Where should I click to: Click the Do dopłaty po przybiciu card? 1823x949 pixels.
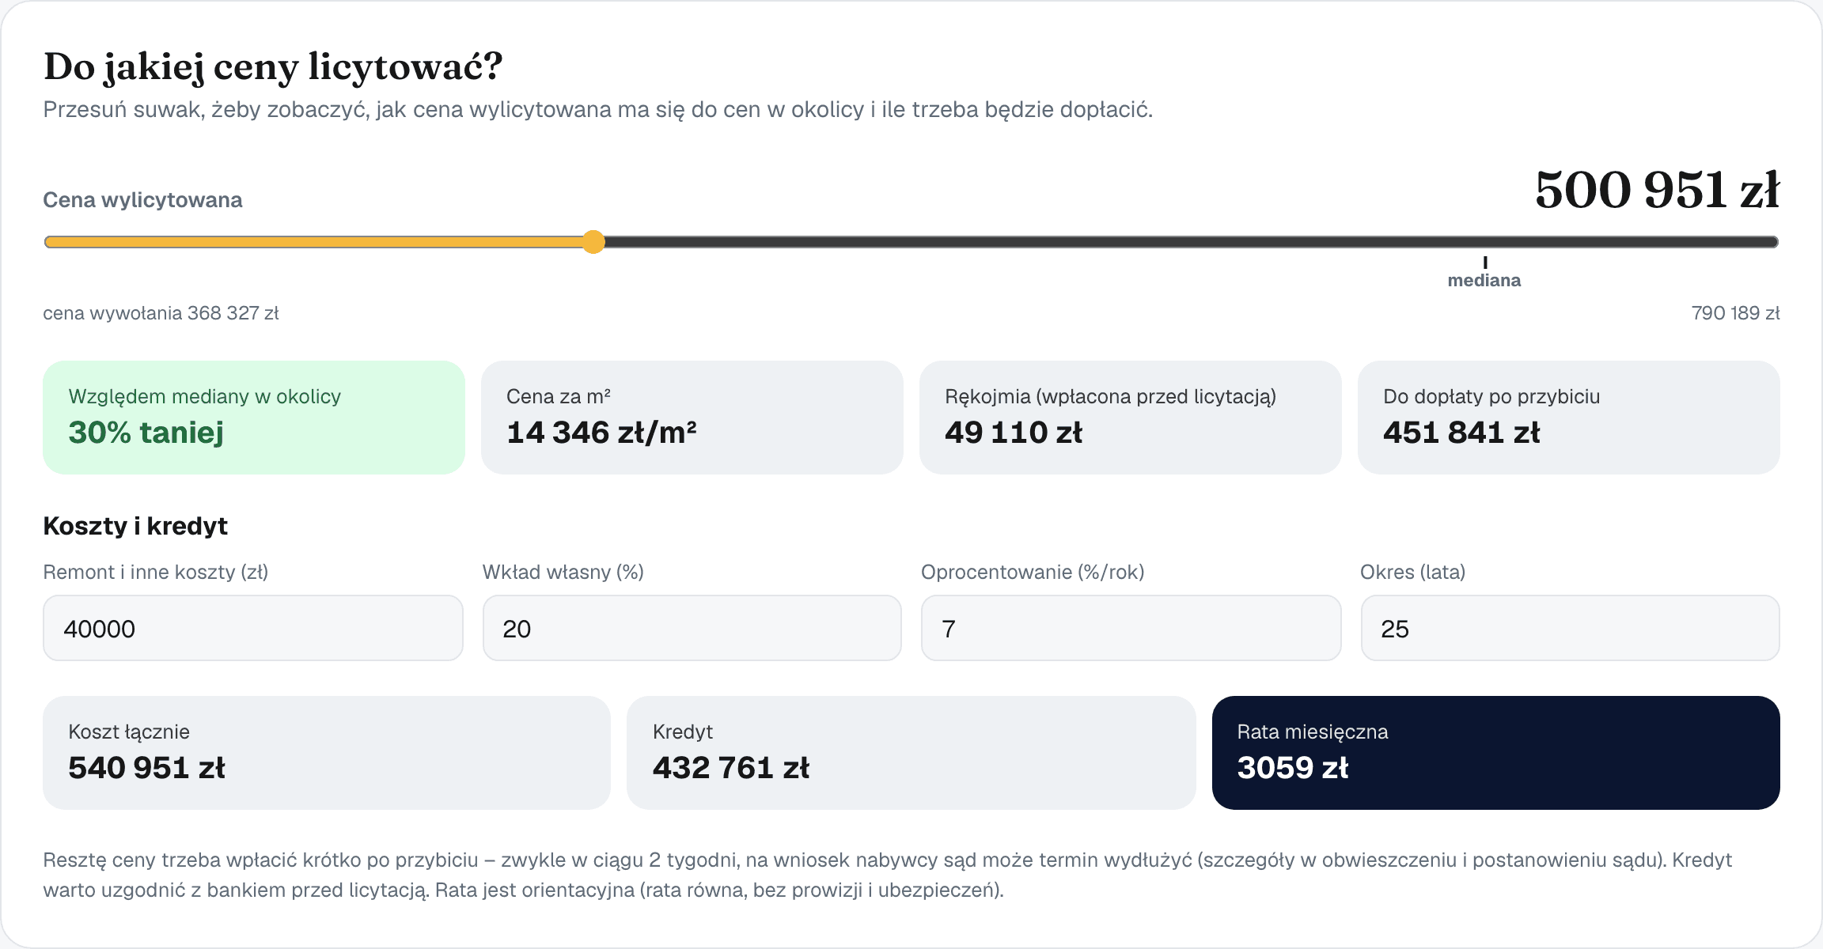pos(1569,418)
